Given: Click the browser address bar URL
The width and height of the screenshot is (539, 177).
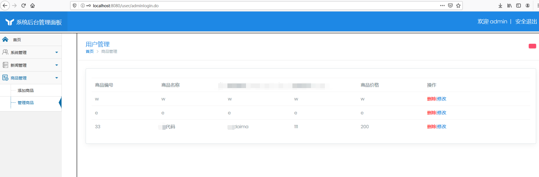Looking at the screenshot, I should point(126,6).
